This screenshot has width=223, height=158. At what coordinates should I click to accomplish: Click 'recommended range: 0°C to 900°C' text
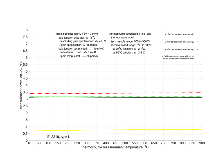point(132,45)
